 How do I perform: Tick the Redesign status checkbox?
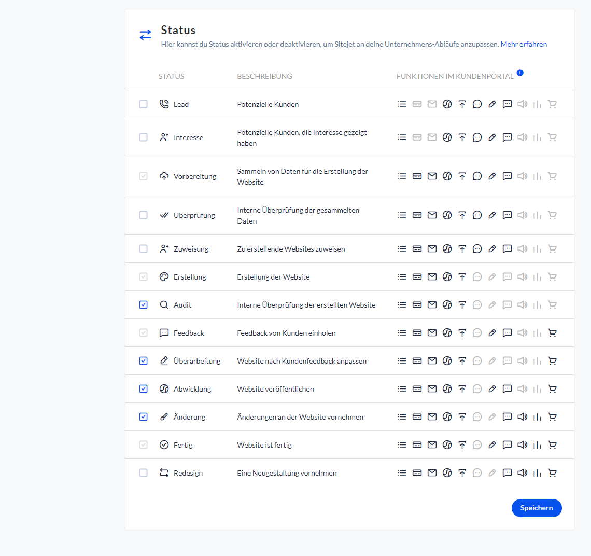tap(144, 473)
